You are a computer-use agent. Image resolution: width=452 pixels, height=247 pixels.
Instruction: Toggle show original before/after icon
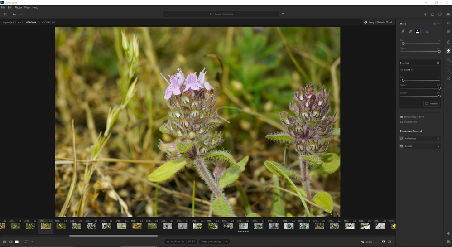pos(389,242)
